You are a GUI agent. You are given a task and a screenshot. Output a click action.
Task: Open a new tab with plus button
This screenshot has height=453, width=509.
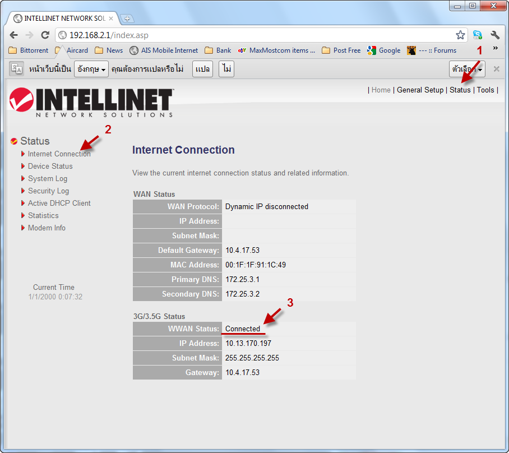coord(127,19)
